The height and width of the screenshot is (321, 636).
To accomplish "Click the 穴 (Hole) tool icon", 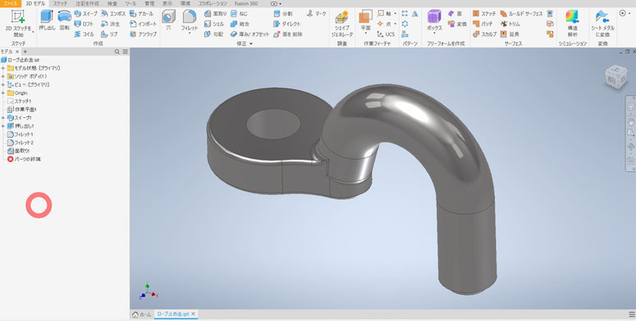I will pos(168,20).
